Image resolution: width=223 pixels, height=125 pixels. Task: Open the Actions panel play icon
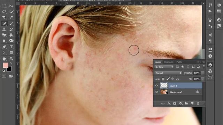tap(210, 11)
